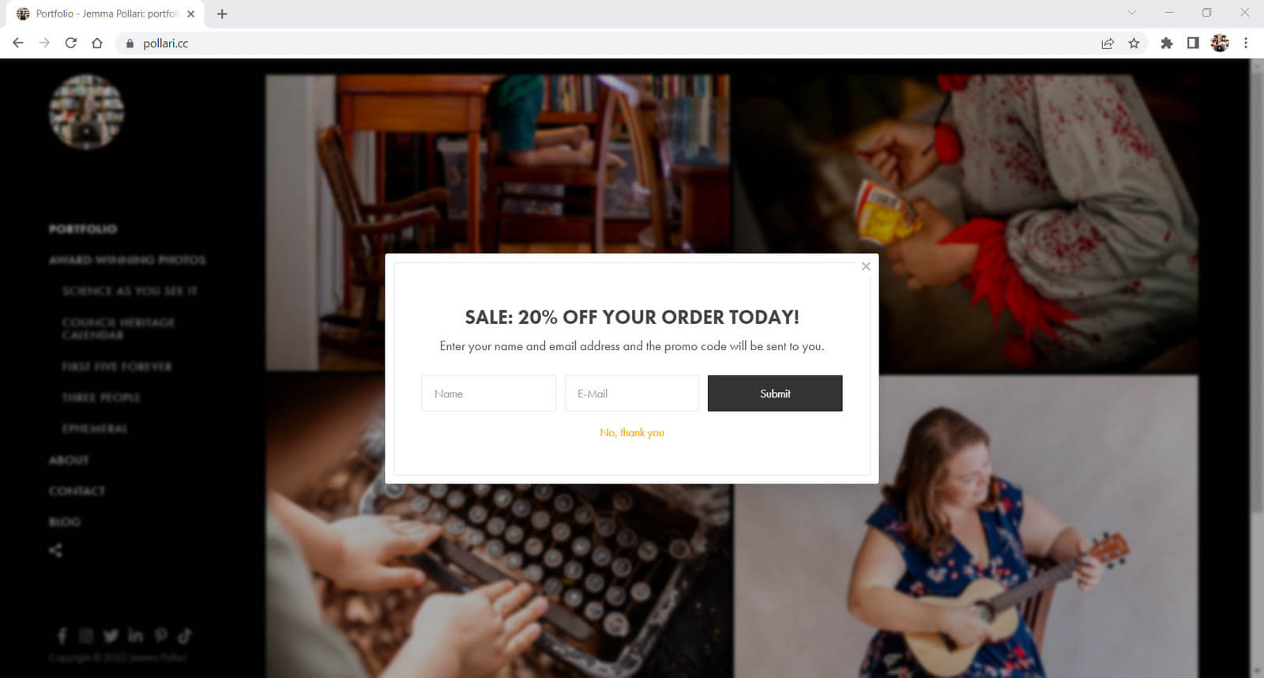The image size is (1264, 678).
Task: Close the sale popup with X icon
Action: point(866,266)
